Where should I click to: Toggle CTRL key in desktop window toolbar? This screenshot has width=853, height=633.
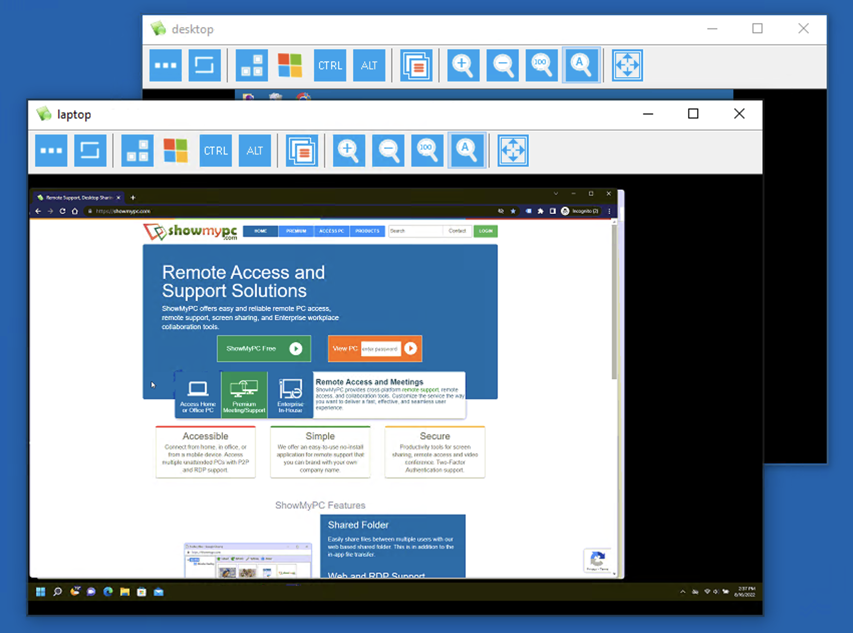pos(330,65)
